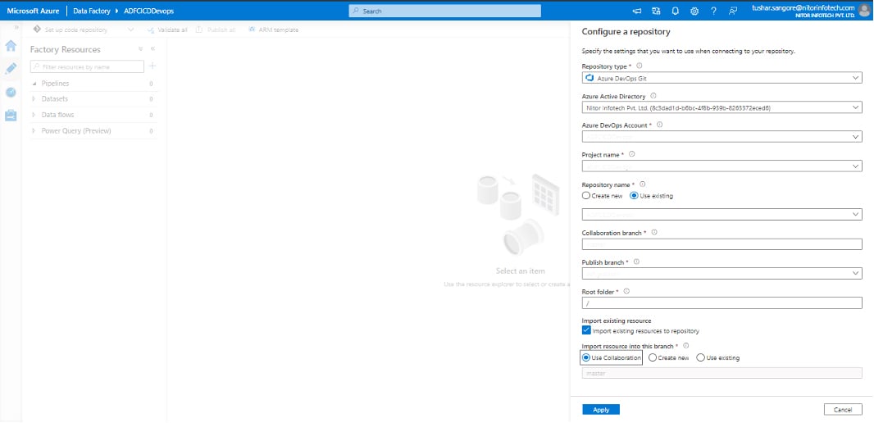Viewport: 874px width, 423px height.
Task: Select the Use existing repository radio button
Action: (x=634, y=196)
